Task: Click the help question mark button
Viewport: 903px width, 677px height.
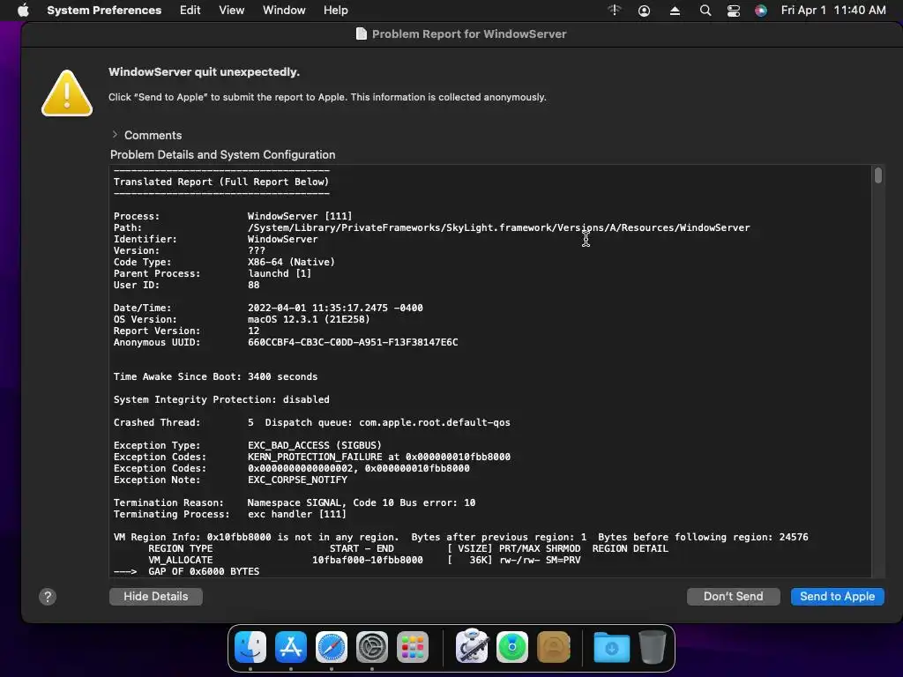Action: pos(48,597)
